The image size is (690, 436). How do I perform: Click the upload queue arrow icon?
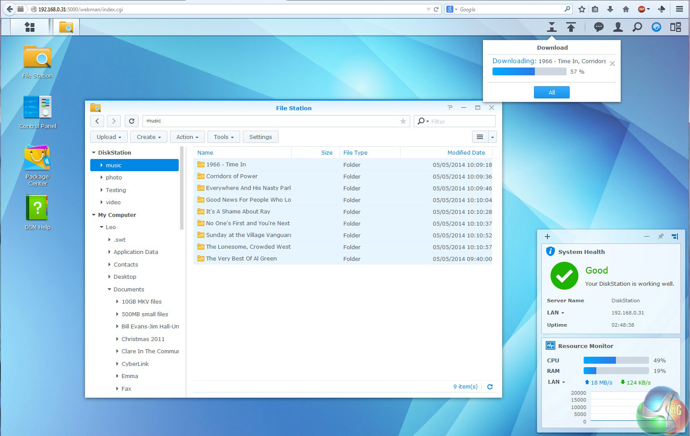pyautogui.click(x=571, y=27)
